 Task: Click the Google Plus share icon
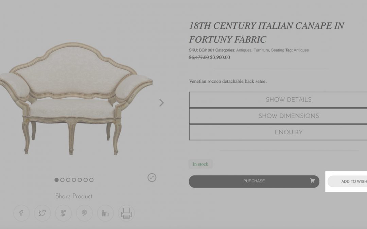64,213
